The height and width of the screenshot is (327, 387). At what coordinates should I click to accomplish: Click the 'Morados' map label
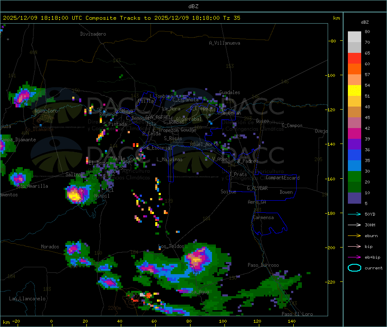pos(50,247)
